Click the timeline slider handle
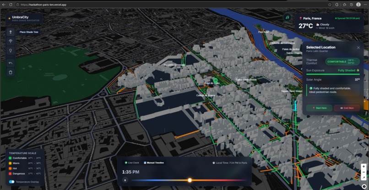The width and height of the screenshot is (369, 190). coord(190,180)
